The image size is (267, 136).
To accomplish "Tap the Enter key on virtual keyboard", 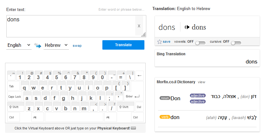I will coord(134,96).
